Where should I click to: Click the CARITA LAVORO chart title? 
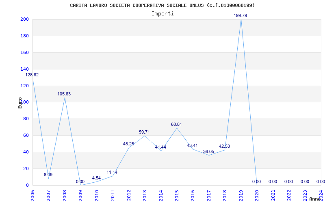162,5
